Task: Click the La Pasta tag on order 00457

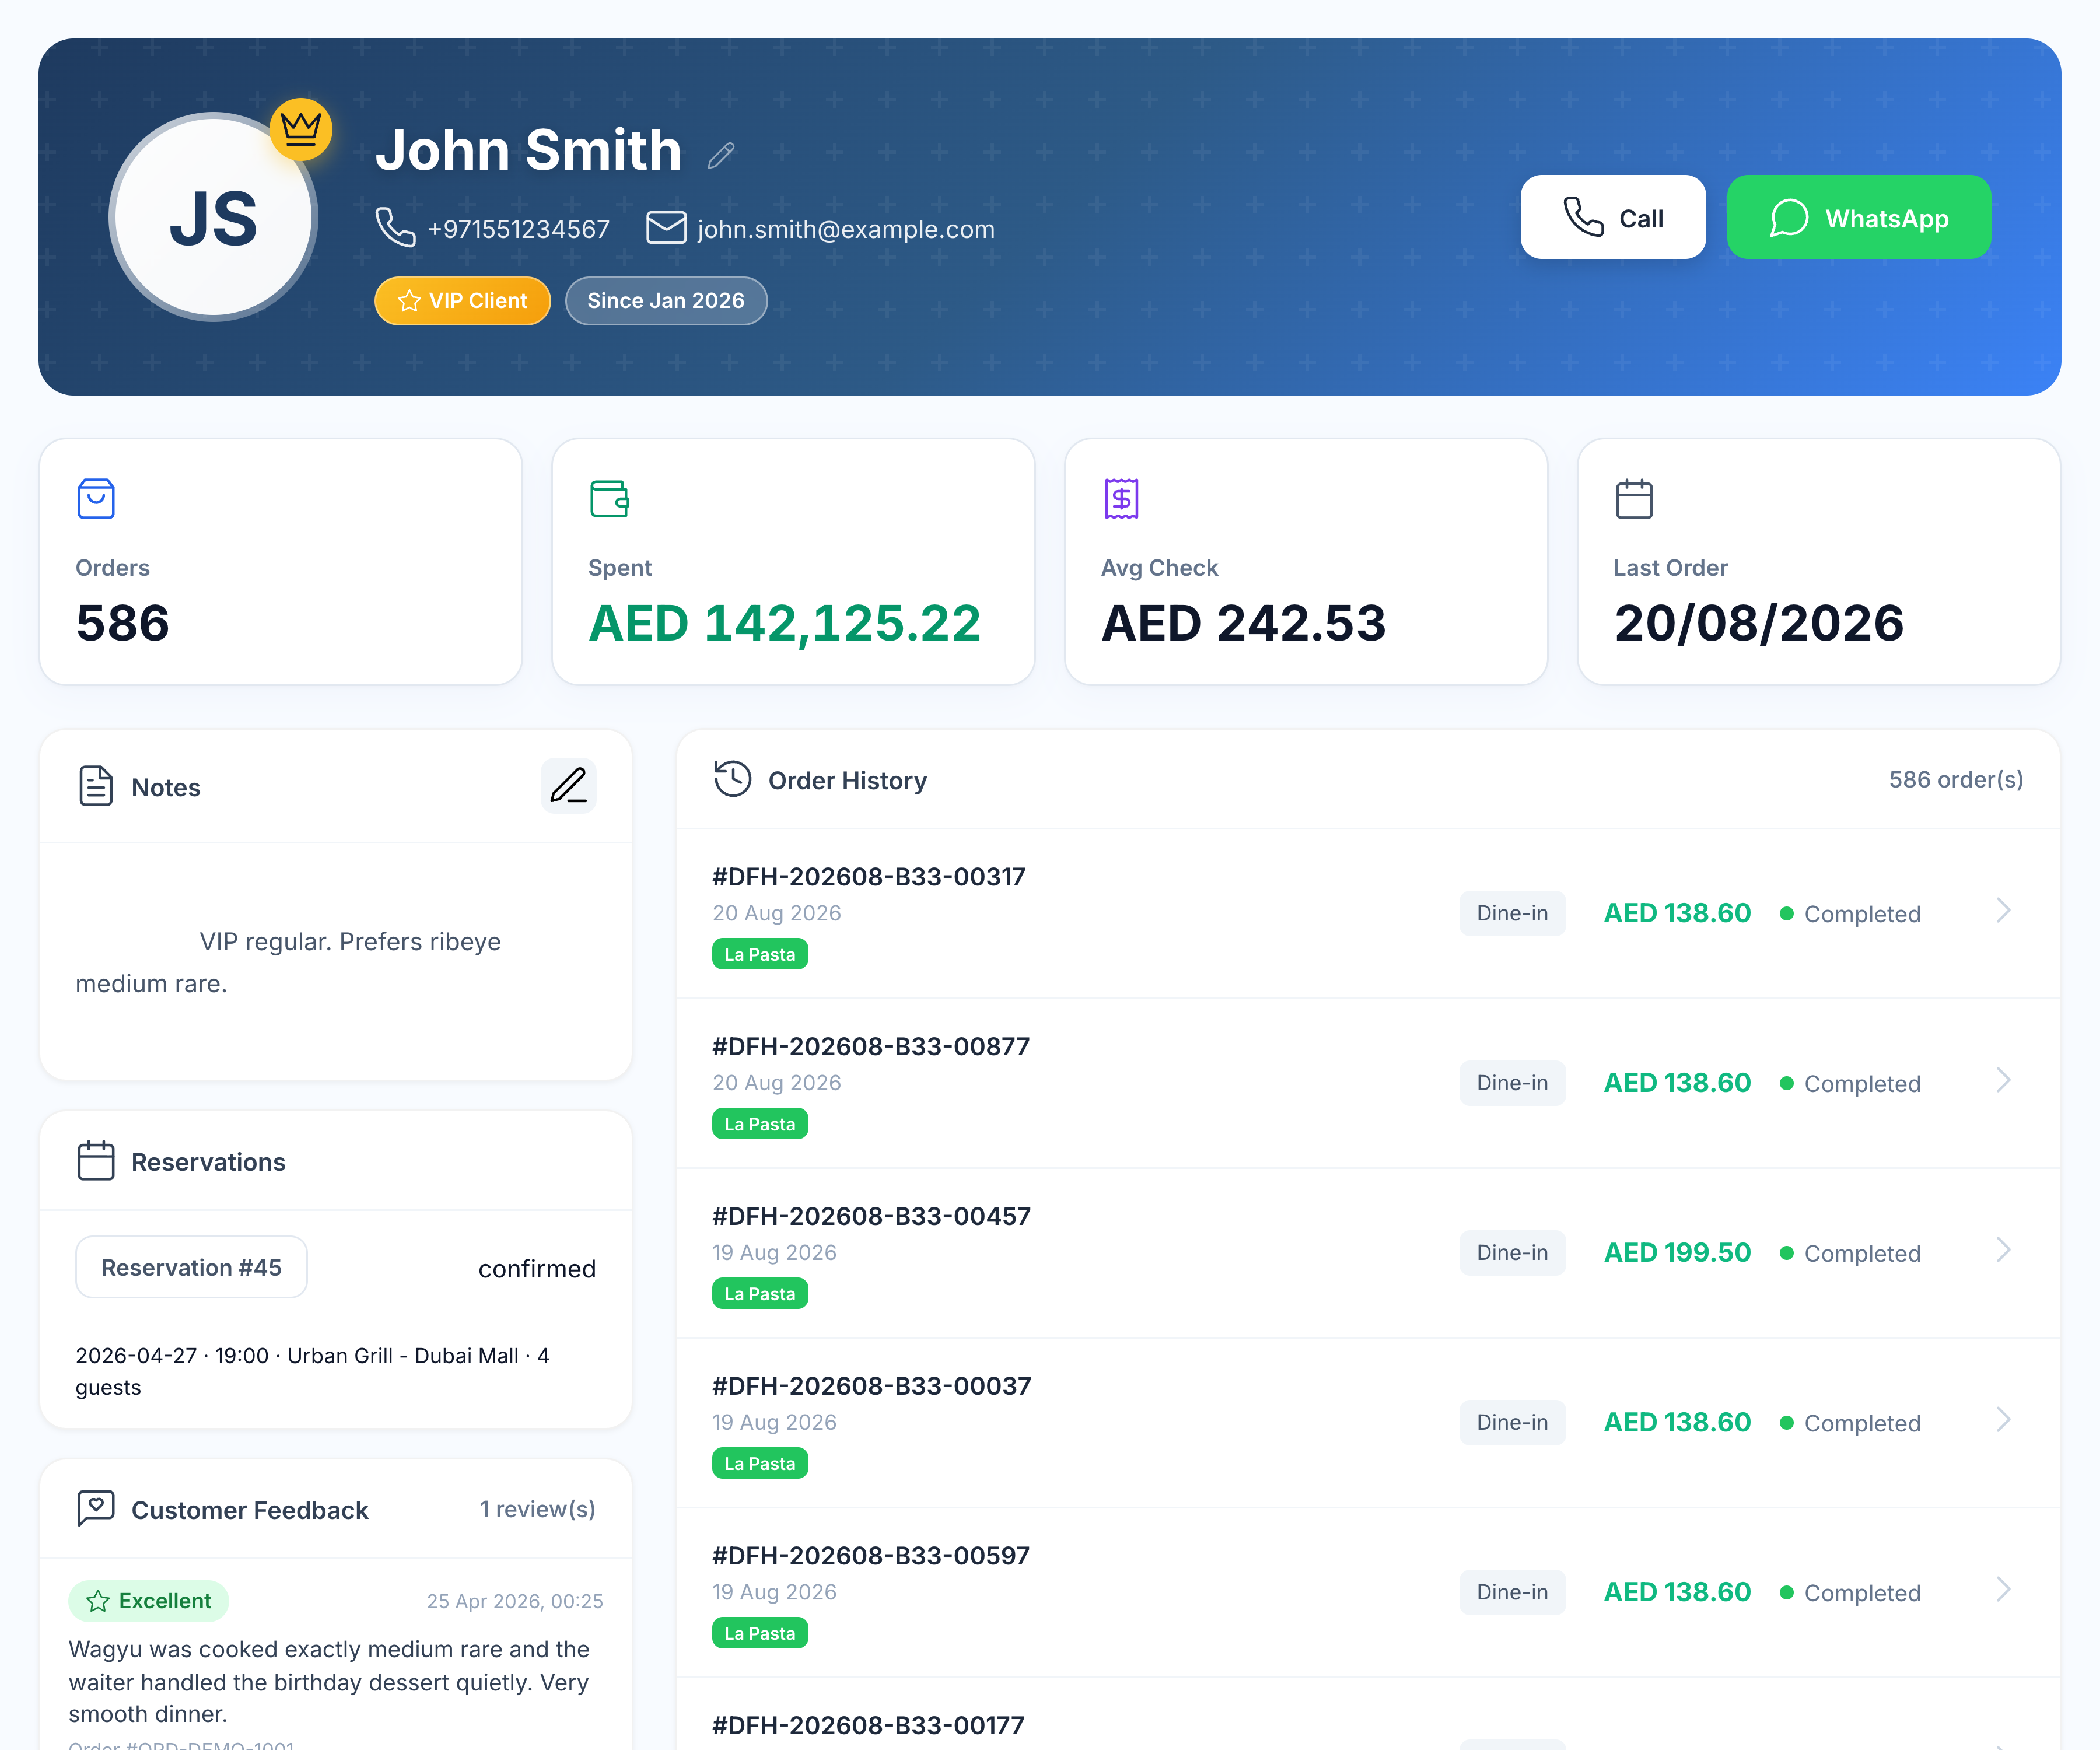Action: point(760,1294)
